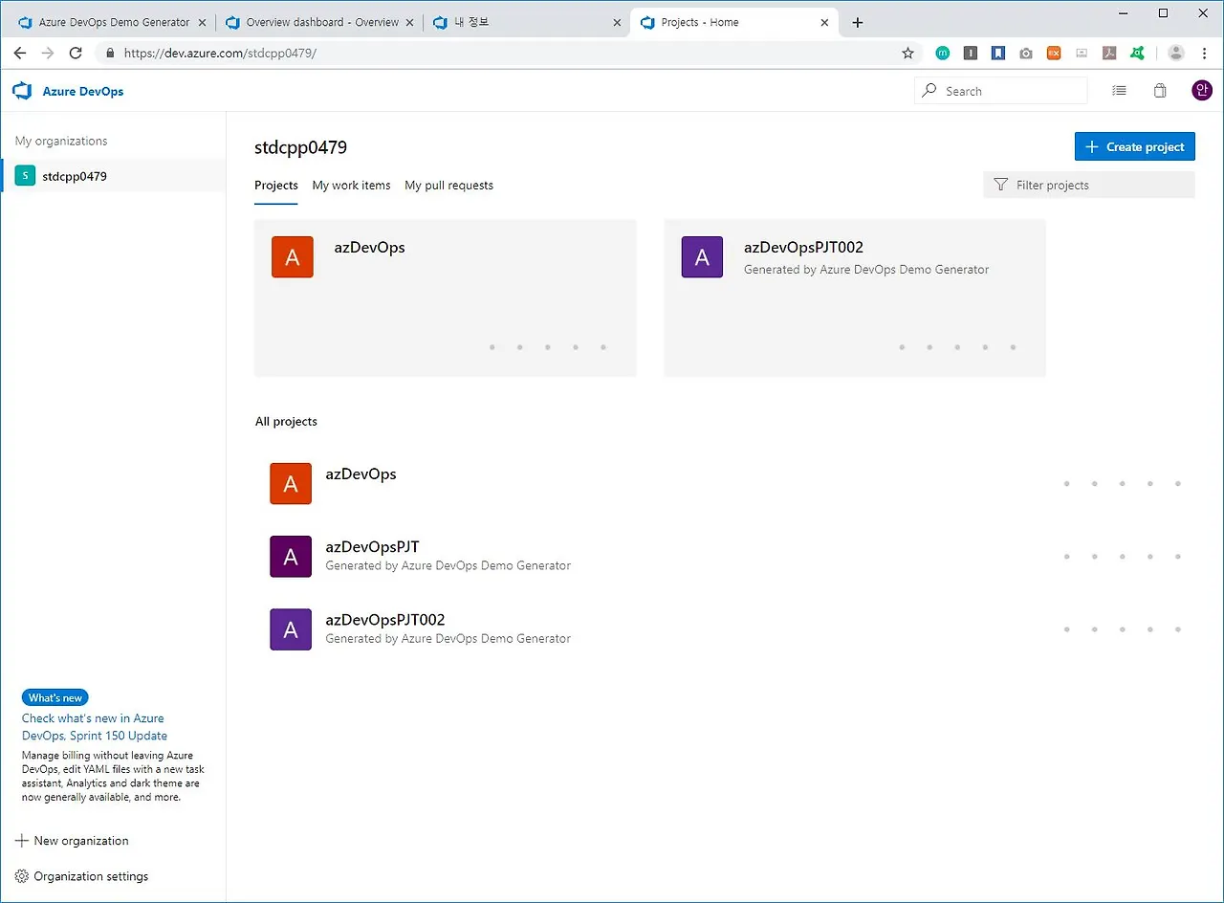1224x903 pixels.
Task: Open the azDevOps project card title
Action: (x=369, y=248)
